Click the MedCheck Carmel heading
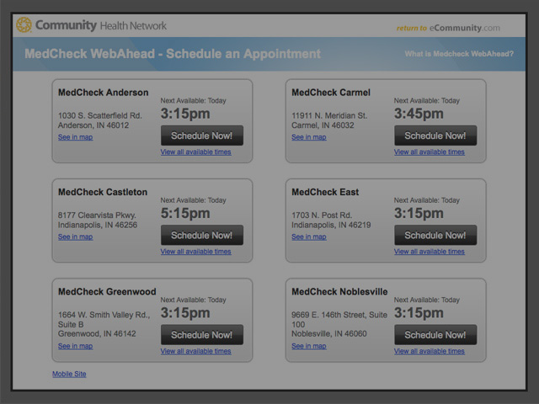This screenshot has width=539, height=404. 331,93
